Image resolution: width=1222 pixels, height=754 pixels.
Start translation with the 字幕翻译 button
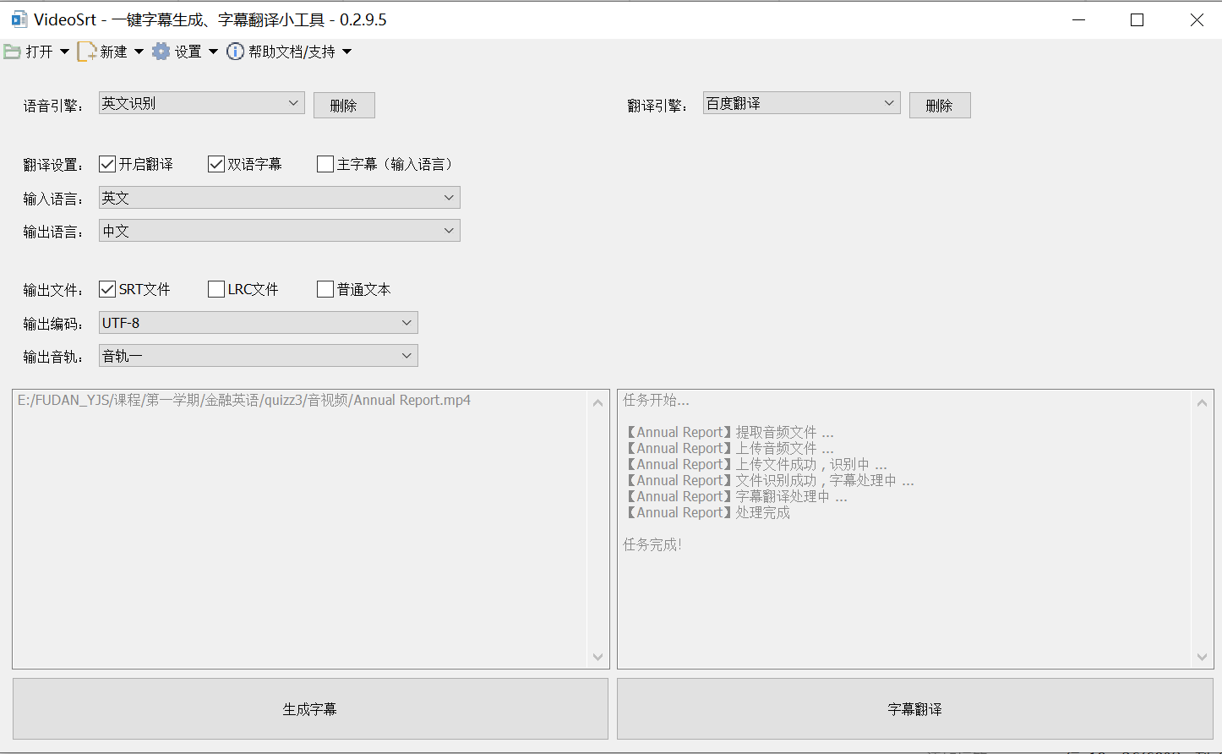point(914,709)
